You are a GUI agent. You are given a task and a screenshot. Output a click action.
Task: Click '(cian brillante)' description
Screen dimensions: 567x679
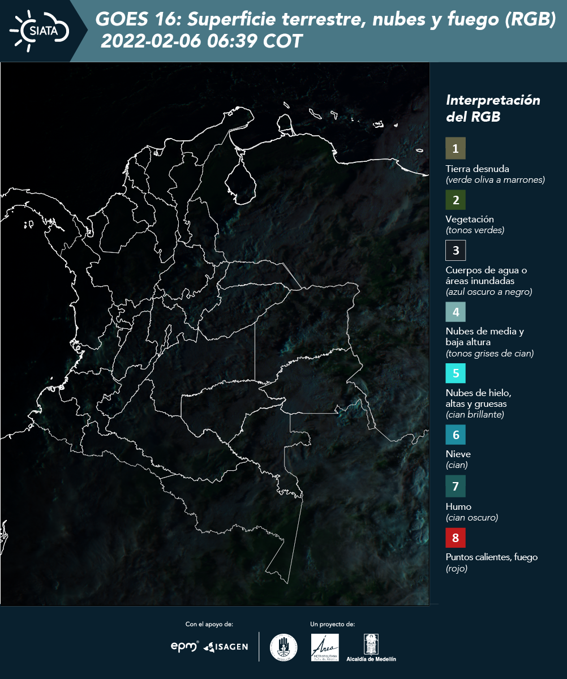[475, 415]
